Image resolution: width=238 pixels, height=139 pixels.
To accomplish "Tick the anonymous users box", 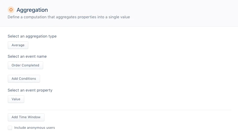I will [x=10, y=128].
